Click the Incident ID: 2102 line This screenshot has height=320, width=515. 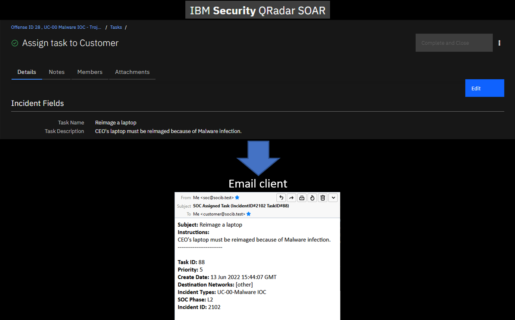point(199,307)
